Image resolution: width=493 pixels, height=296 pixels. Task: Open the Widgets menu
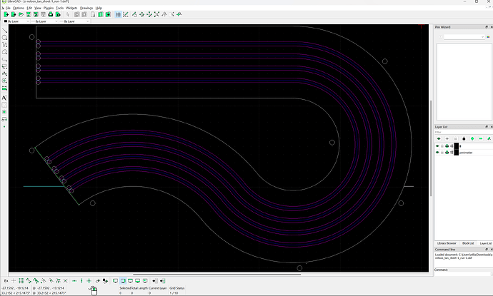coord(71,8)
